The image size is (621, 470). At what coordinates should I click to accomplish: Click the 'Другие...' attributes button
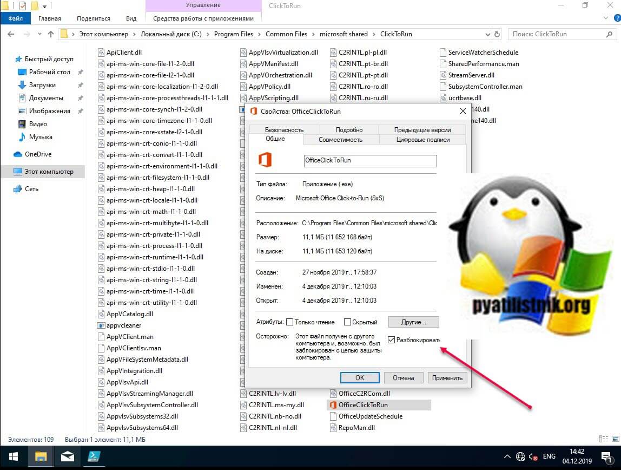(x=413, y=322)
